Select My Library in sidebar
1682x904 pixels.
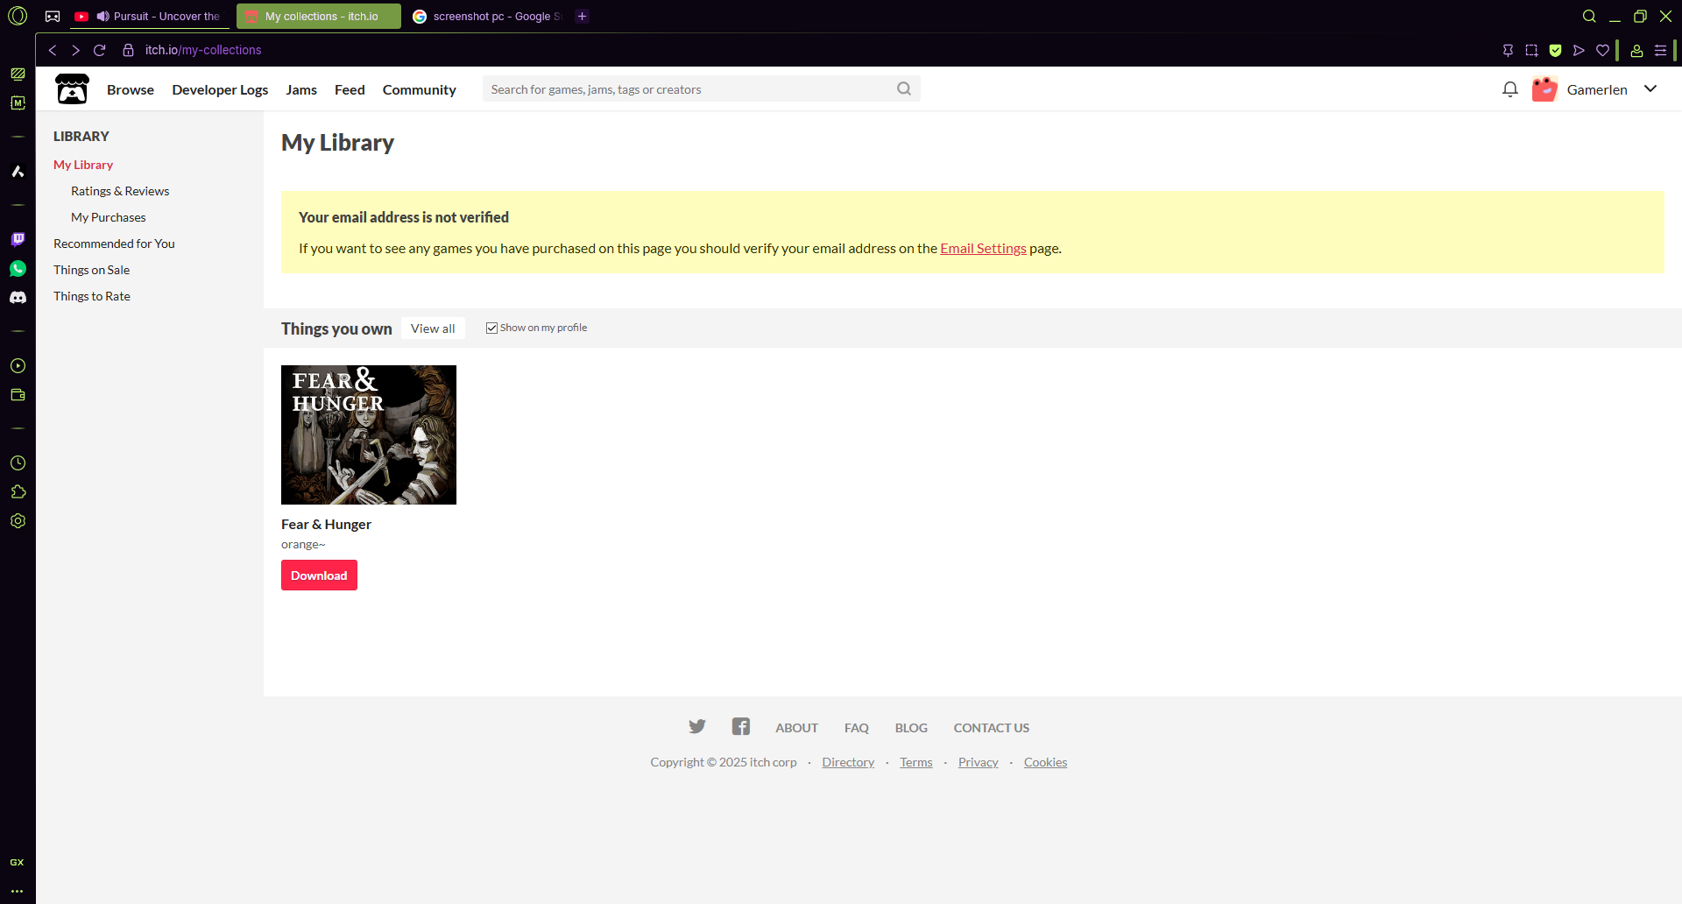[x=83, y=165]
